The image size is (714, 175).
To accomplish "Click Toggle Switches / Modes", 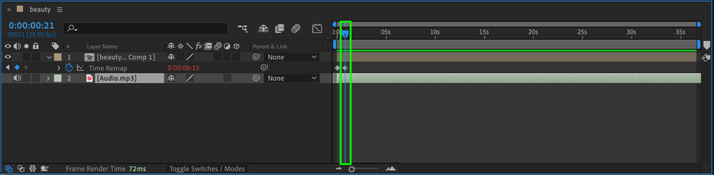I will pos(207,169).
